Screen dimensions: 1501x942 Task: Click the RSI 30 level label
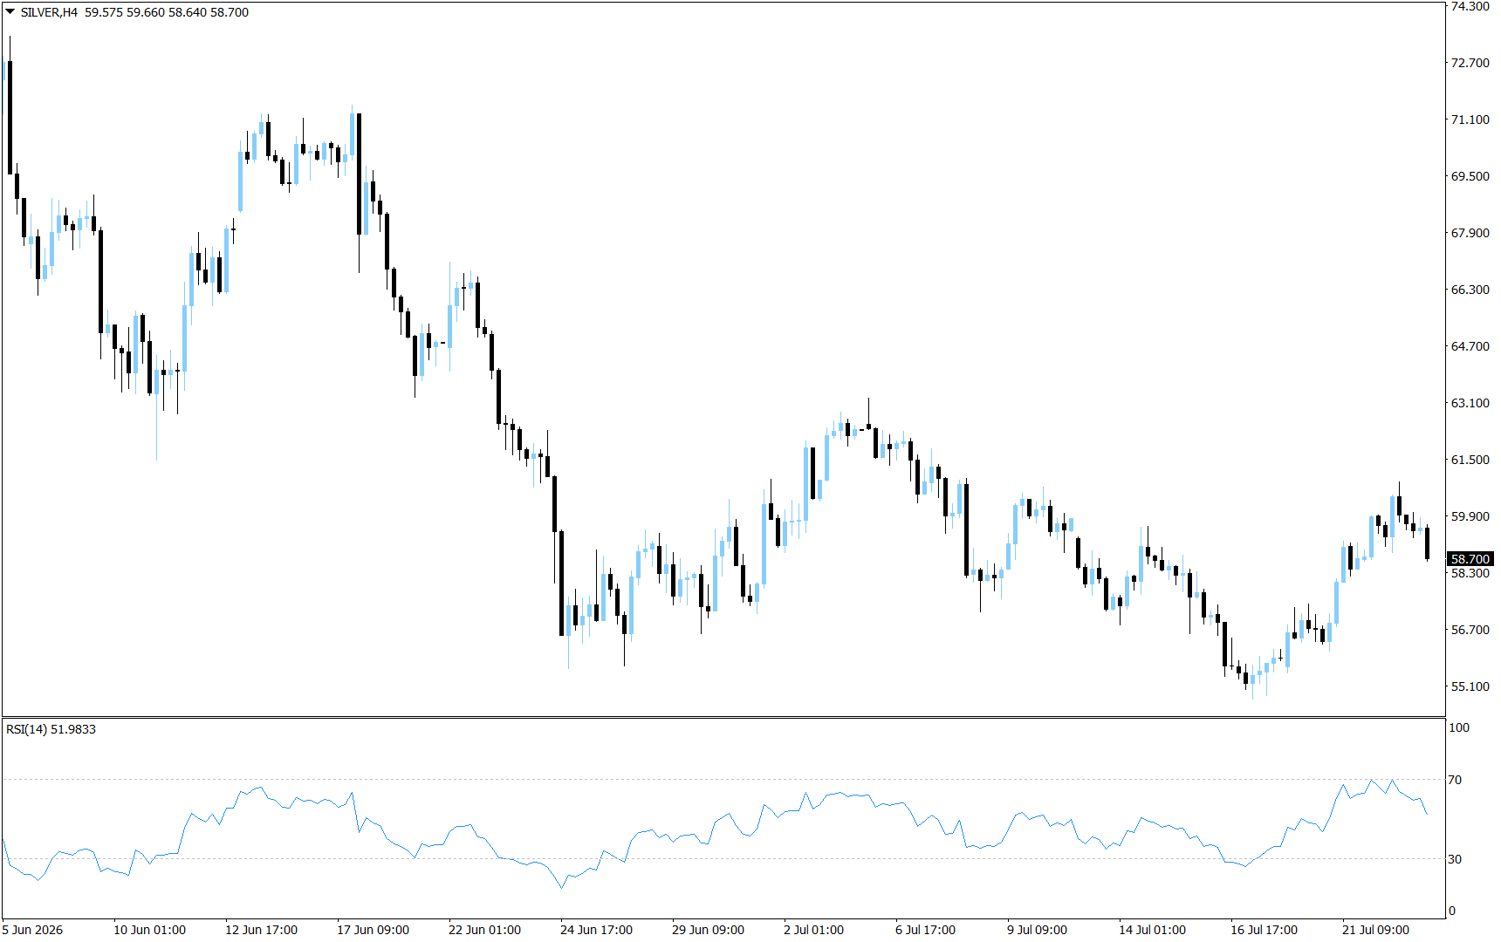click(1455, 859)
